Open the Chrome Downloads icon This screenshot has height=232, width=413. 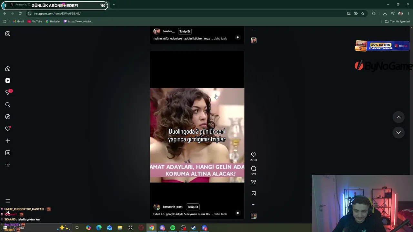(385, 14)
